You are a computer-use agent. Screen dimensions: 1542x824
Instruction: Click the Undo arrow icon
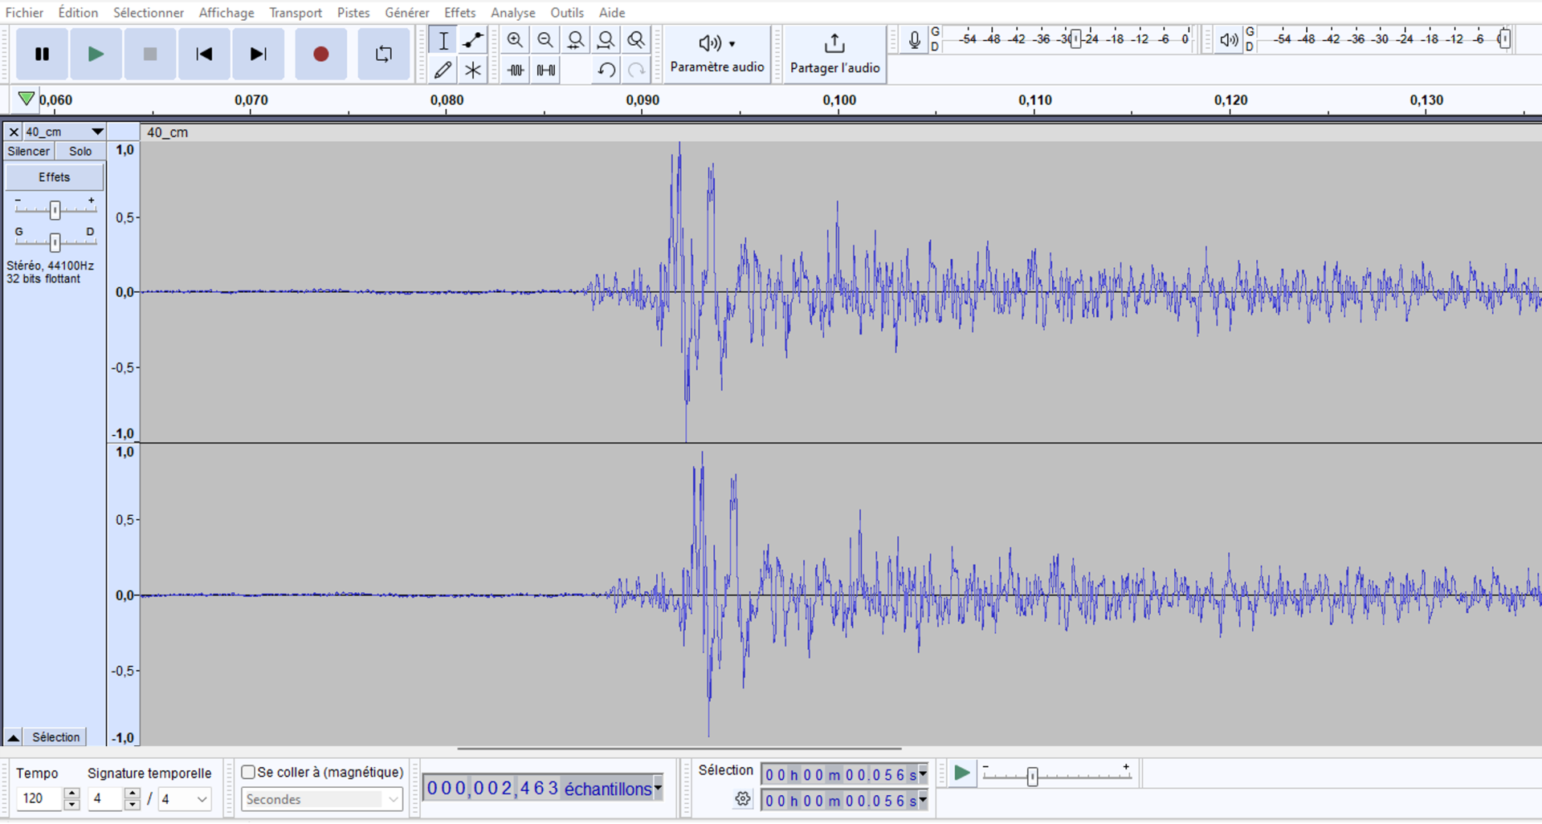pyautogui.click(x=606, y=70)
